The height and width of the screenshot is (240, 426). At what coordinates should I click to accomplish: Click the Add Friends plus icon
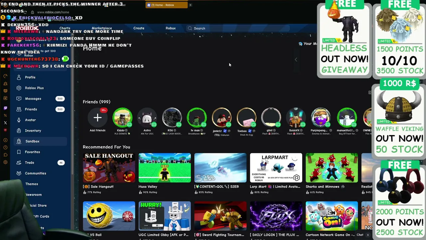click(98, 118)
